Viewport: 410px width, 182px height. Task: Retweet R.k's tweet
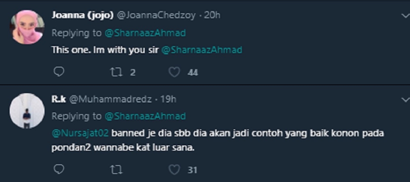[116, 170]
